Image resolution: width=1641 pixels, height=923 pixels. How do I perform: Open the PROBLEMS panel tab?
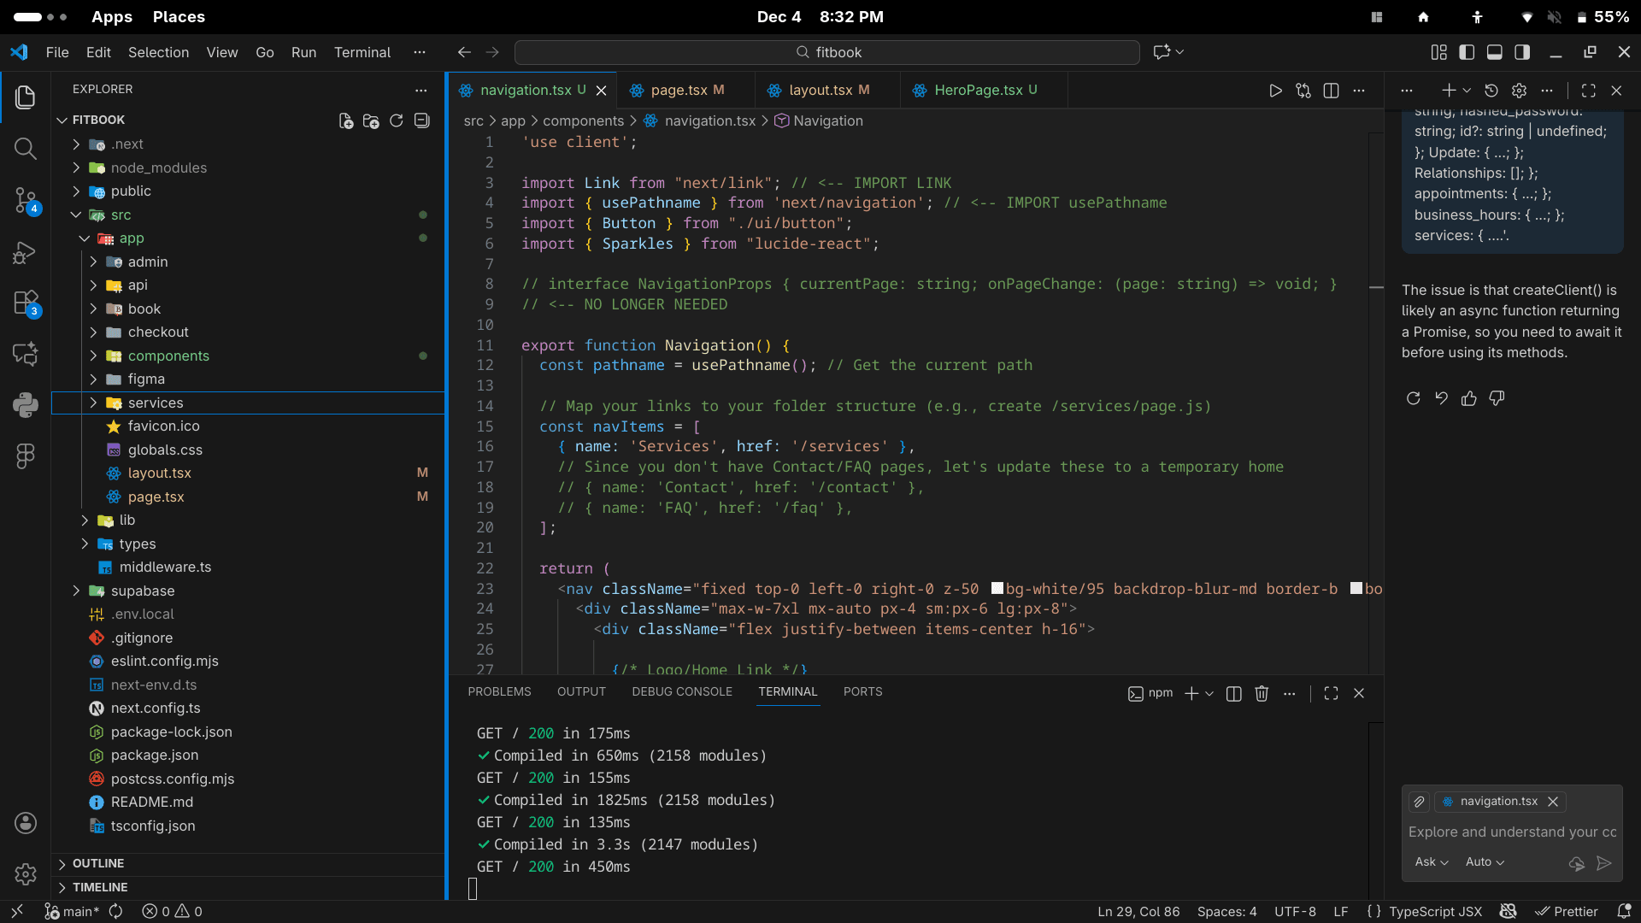[x=499, y=691]
